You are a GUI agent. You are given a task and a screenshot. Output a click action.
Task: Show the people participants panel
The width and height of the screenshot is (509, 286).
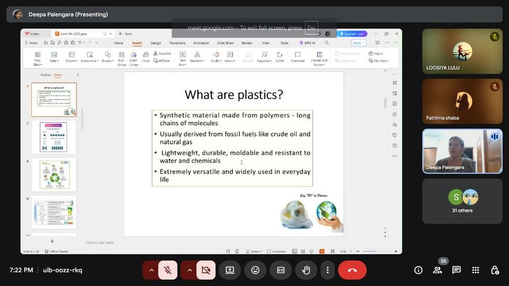point(437,270)
